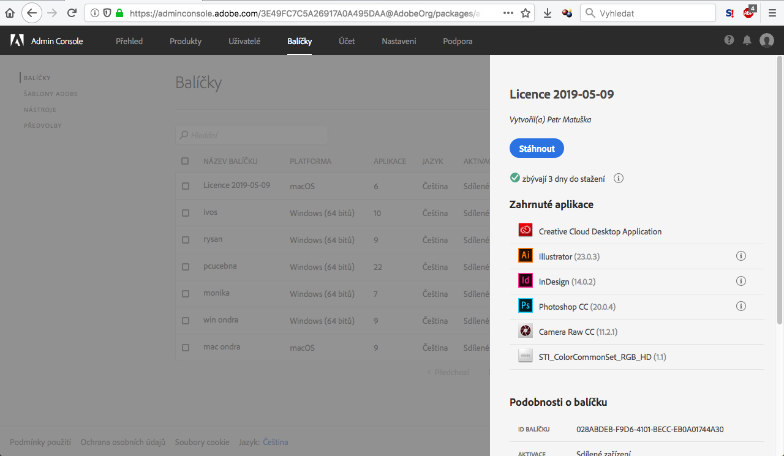Click the Adblock Plus extension icon
This screenshot has height=456, width=784.
coord(749,12)
